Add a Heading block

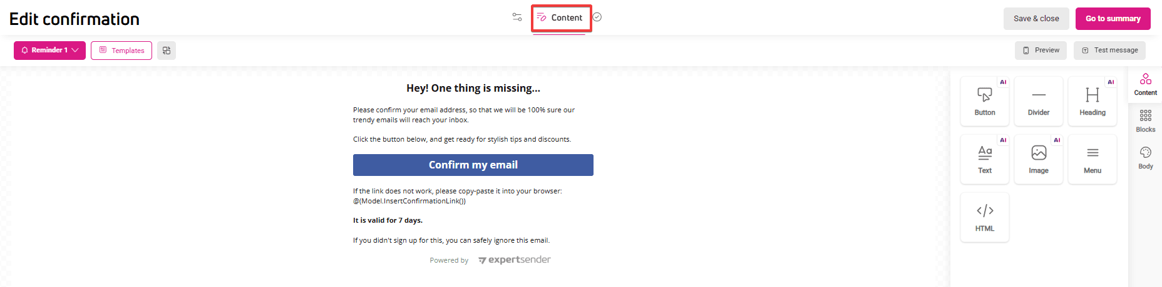pyautogui.click(x=1092, y=101)
